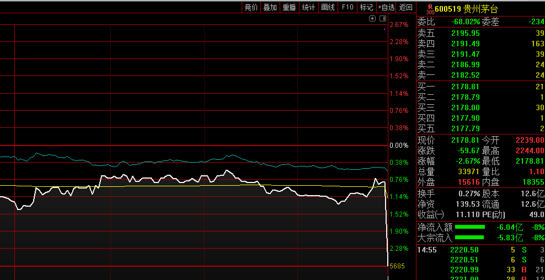Click 总量 total volume 33971
This screenshot has height=280, width=545.
(x=469, y=171)
